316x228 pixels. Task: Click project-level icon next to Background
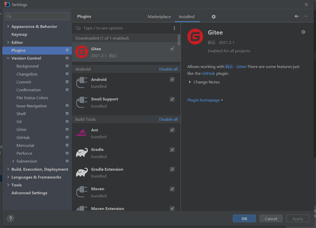tap(67, 66)
